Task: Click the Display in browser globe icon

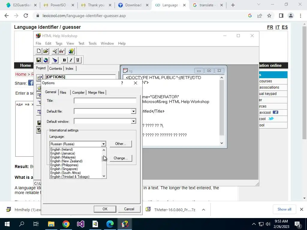Action: pyautogui.click(x=46, y=60)
